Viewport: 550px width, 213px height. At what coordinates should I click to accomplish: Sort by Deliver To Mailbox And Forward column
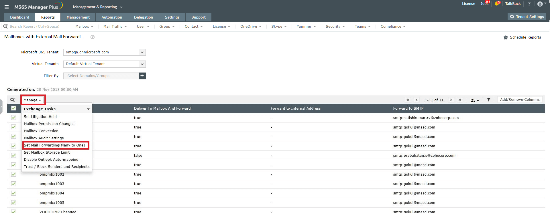tap(162, 108)
